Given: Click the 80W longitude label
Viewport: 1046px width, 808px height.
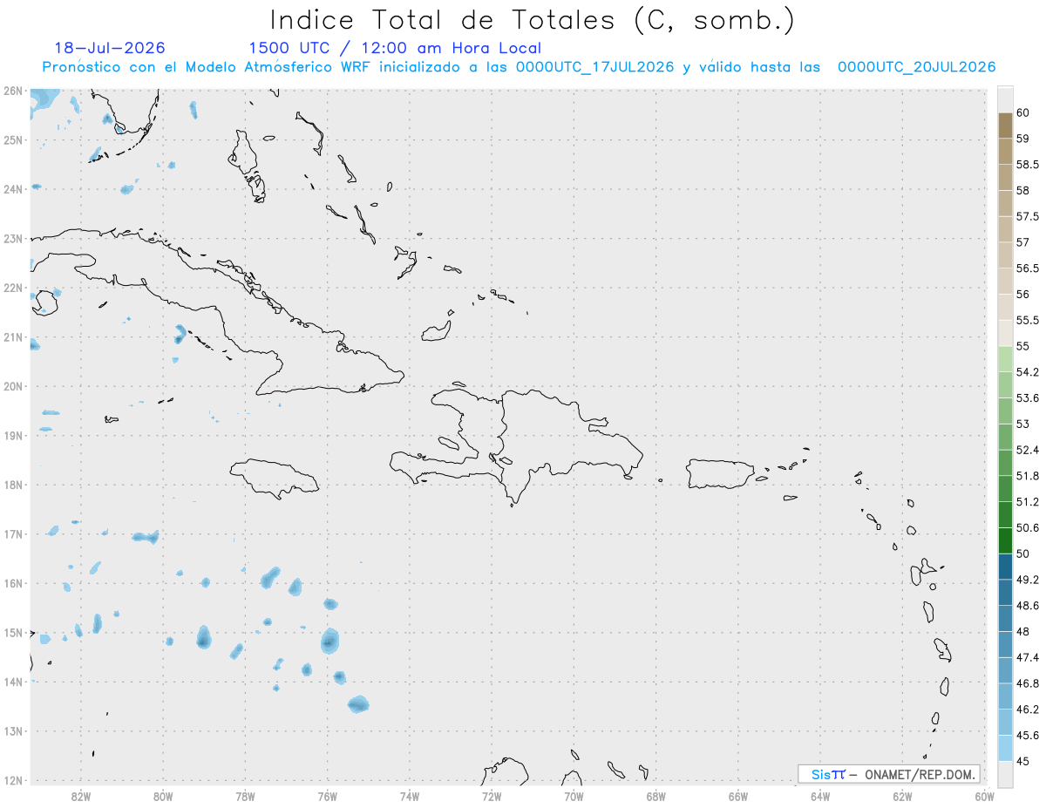Looking at the screenshot, I should pyautogui.click(x=163, y=796).
